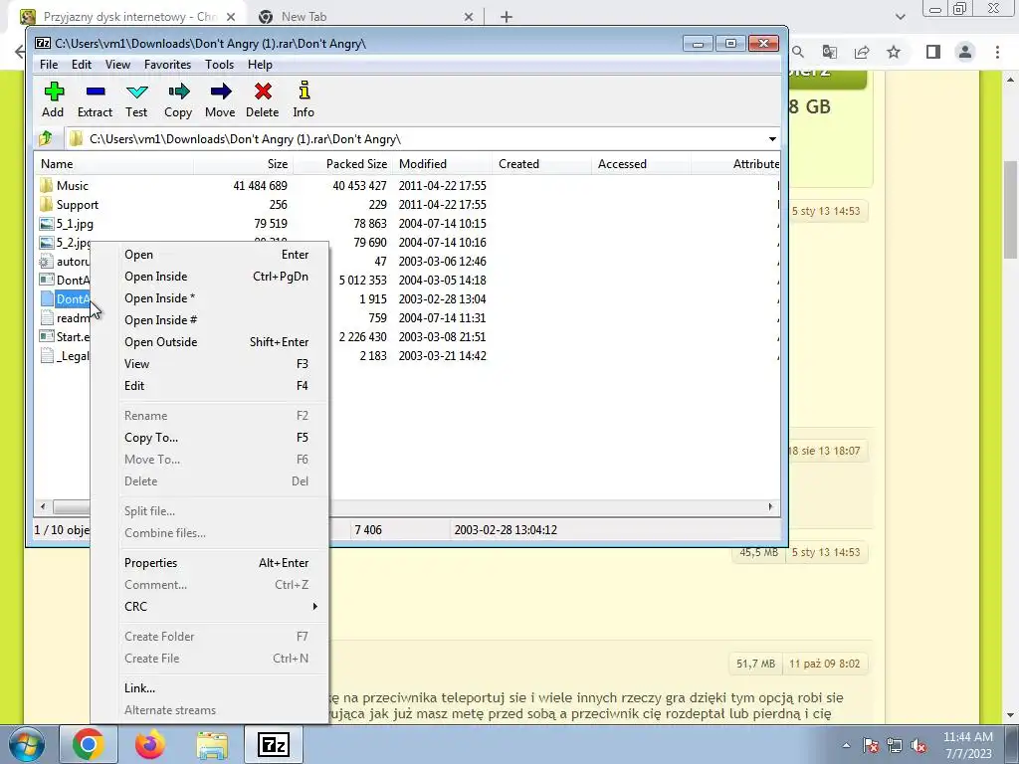Switch to the New Tab browser tab
Viewport: 1019px width, 764px height.
click(x=365, y=17)
